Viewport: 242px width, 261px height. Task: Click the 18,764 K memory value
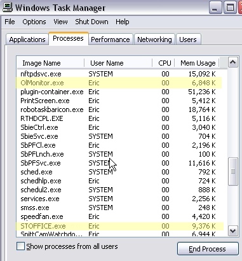[202, 109]
